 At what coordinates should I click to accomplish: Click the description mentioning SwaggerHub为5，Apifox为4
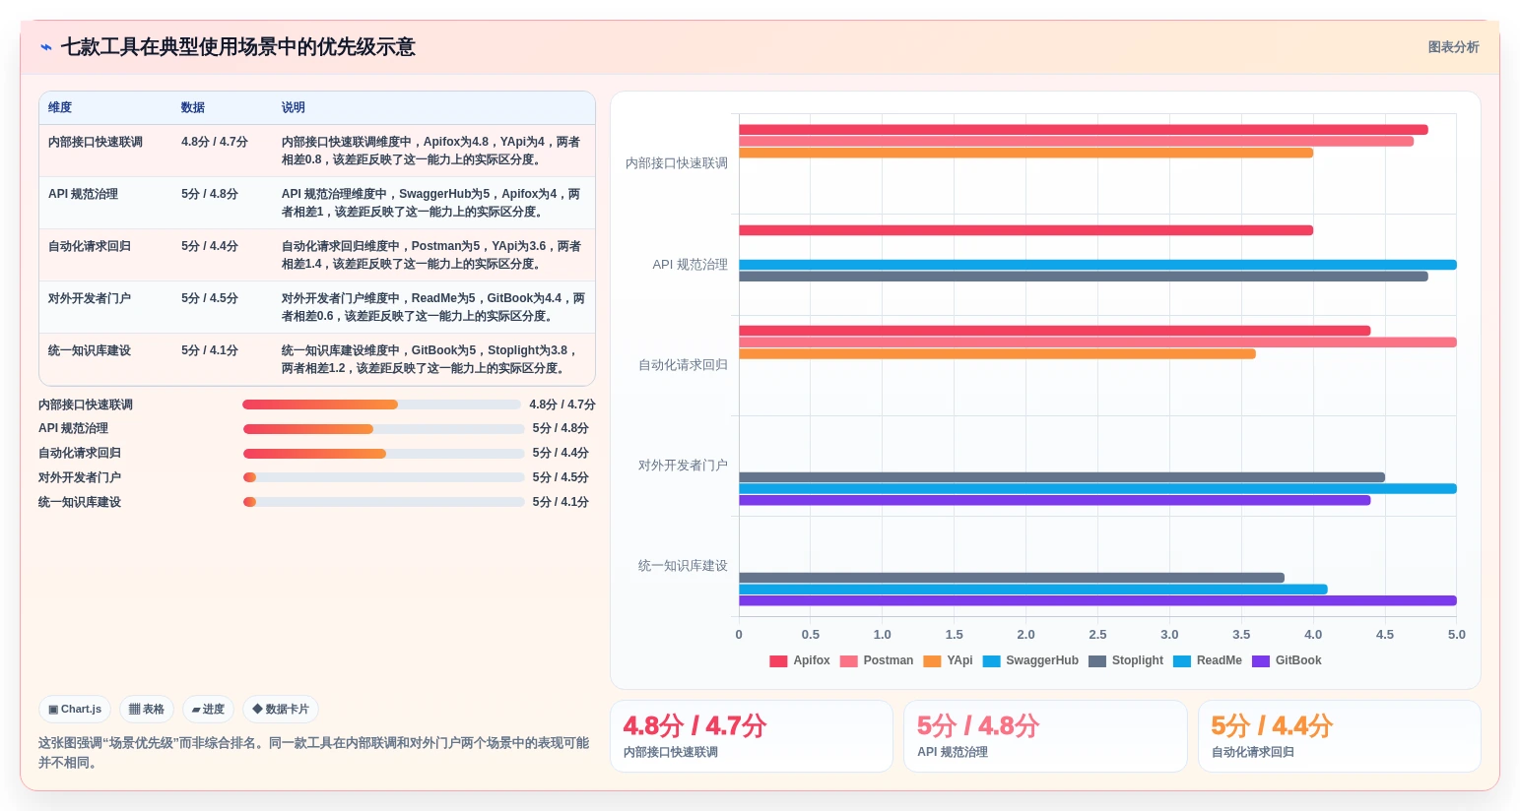pyautogui.click(x=431, y=203)
